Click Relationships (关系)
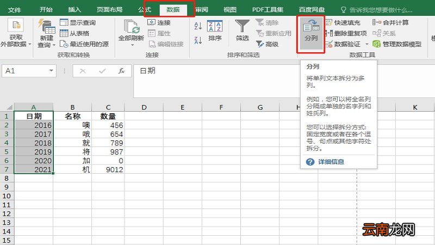The height and width of the screenshot is (245, 435). 384,33
